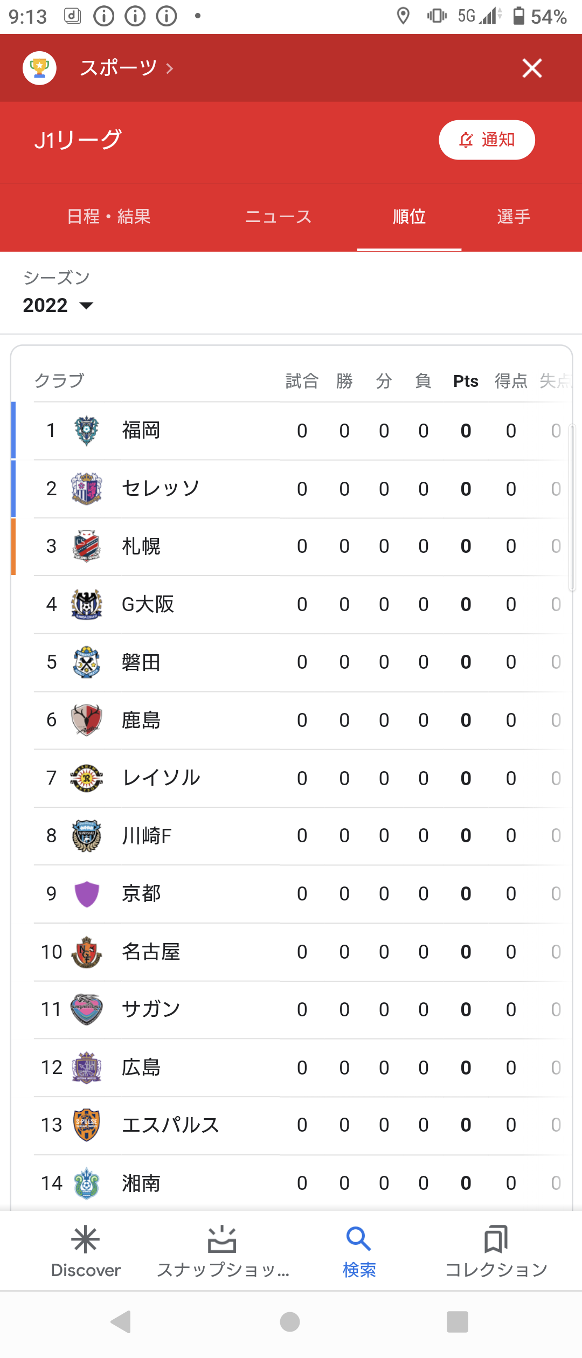Select the search magnifier icon
Image resolution: width=582 pixels, height=1358 pixels.
[x=359, y=1239]
